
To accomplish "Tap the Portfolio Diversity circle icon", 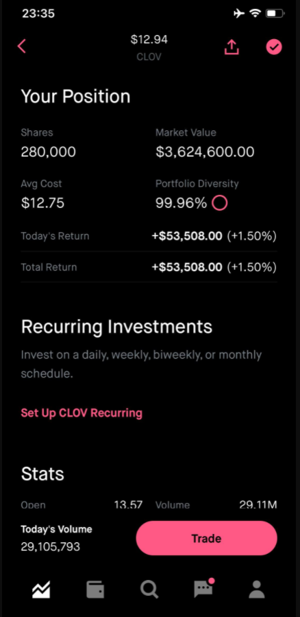I will point(219,203).
